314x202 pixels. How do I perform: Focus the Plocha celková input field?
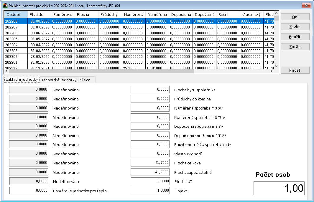150,163
